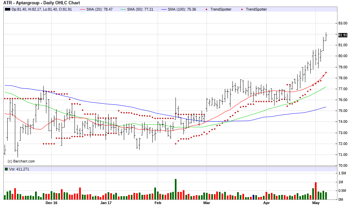Click the 'Vol: 411,271' volume label
Viewport: 351px width, 213px height.
pos(19,169)
